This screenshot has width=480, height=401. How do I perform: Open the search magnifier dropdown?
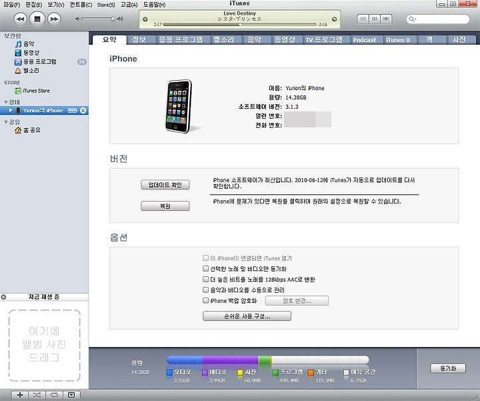pos(413,19)
